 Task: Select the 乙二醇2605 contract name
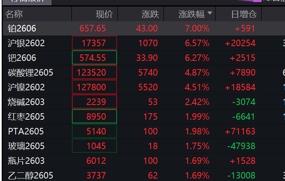[x=30, y=176]
